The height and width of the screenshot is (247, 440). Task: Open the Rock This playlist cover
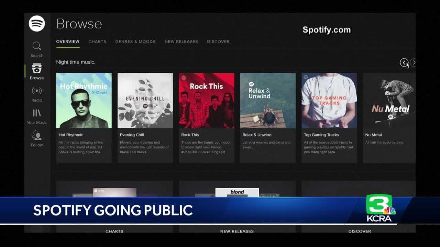point(207,101)
